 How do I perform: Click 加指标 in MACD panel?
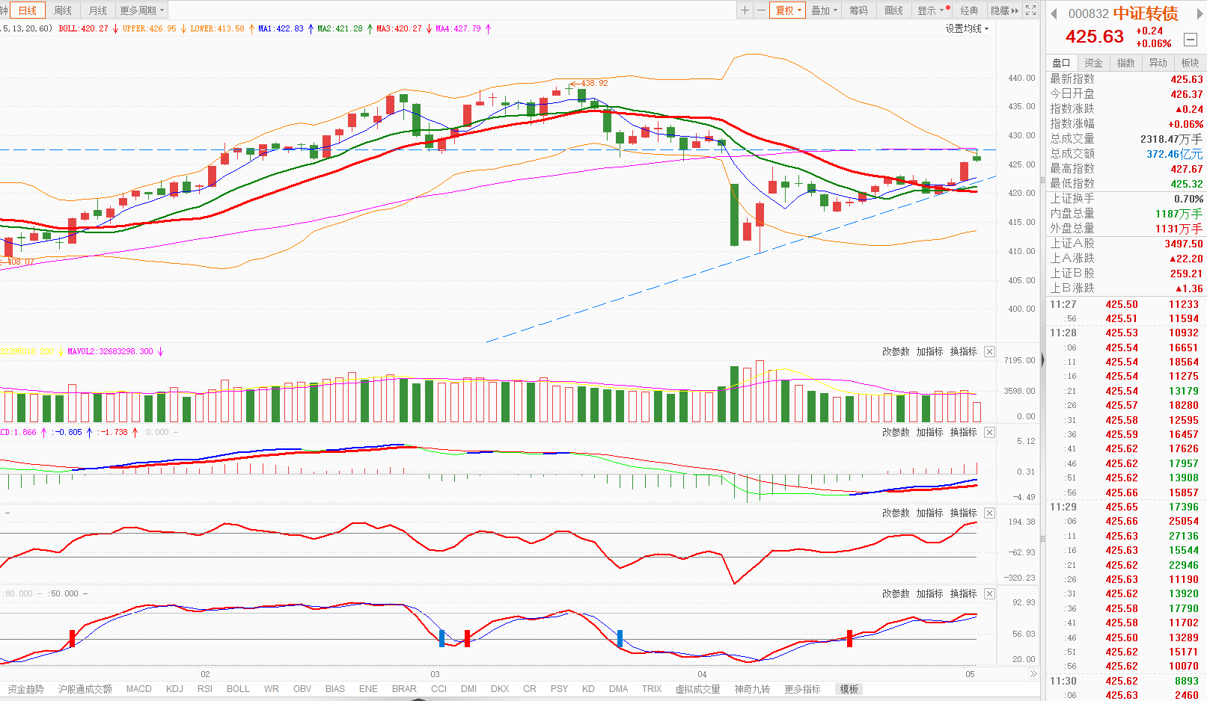(929, 432)
